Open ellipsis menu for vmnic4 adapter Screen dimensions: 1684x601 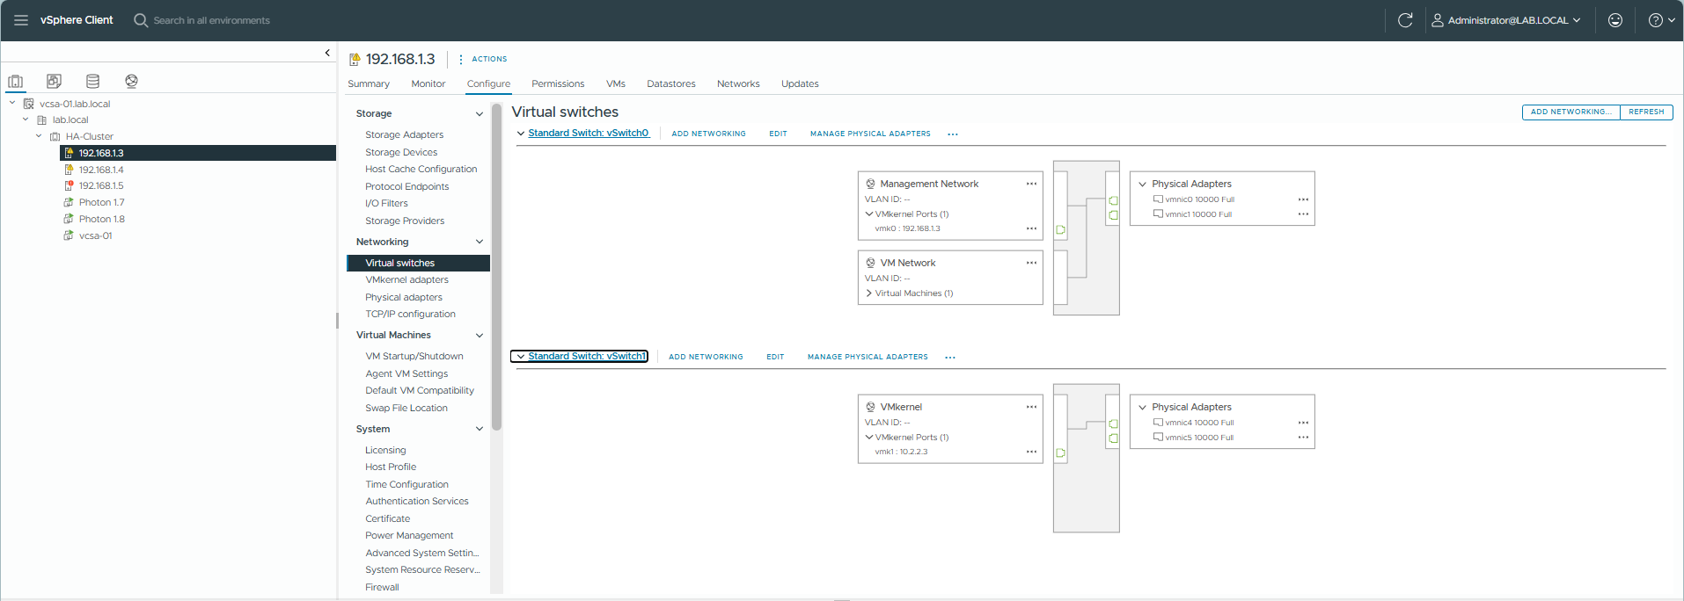coord(1303,423)
